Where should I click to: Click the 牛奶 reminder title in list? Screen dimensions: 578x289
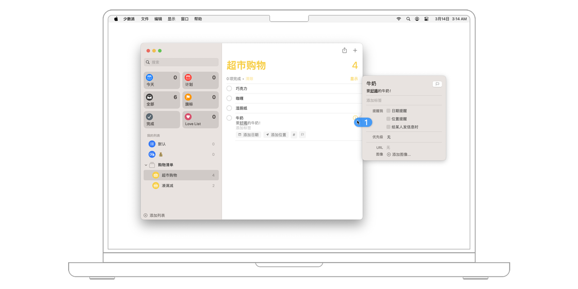pyautogui.click(x=239, y=118)
